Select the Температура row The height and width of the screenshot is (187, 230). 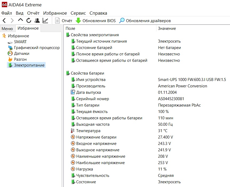(x=88, y=131)
